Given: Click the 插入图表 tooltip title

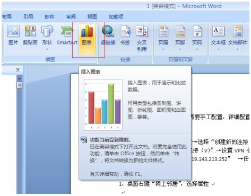Looking at the screenshot, I should (91, 72).
